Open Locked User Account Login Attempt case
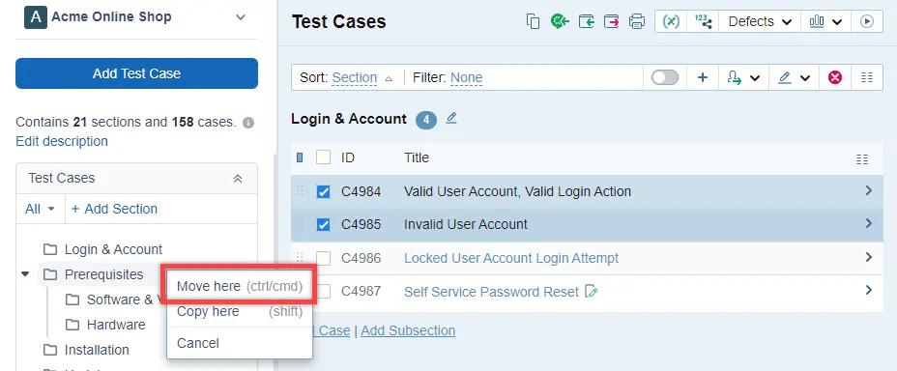 (x=511, y=258)
